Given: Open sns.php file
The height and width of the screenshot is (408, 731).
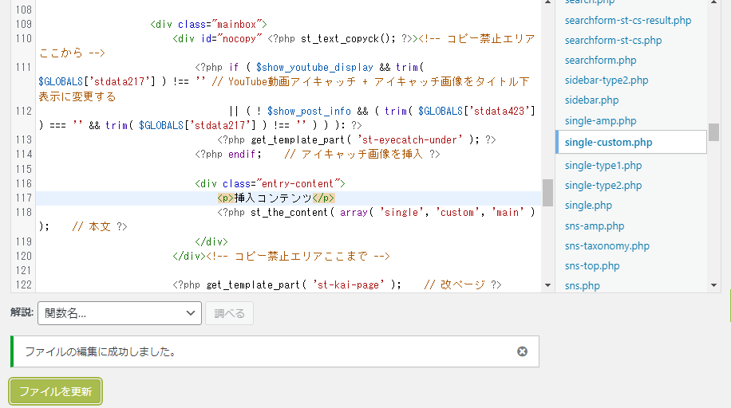Looking at the screenshot, I should (x=583, y=286).
